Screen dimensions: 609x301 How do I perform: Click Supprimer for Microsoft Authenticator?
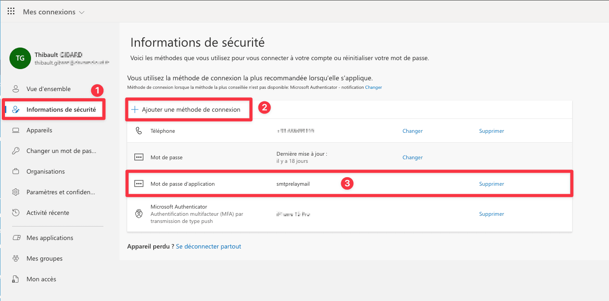(x=492, y=214)
